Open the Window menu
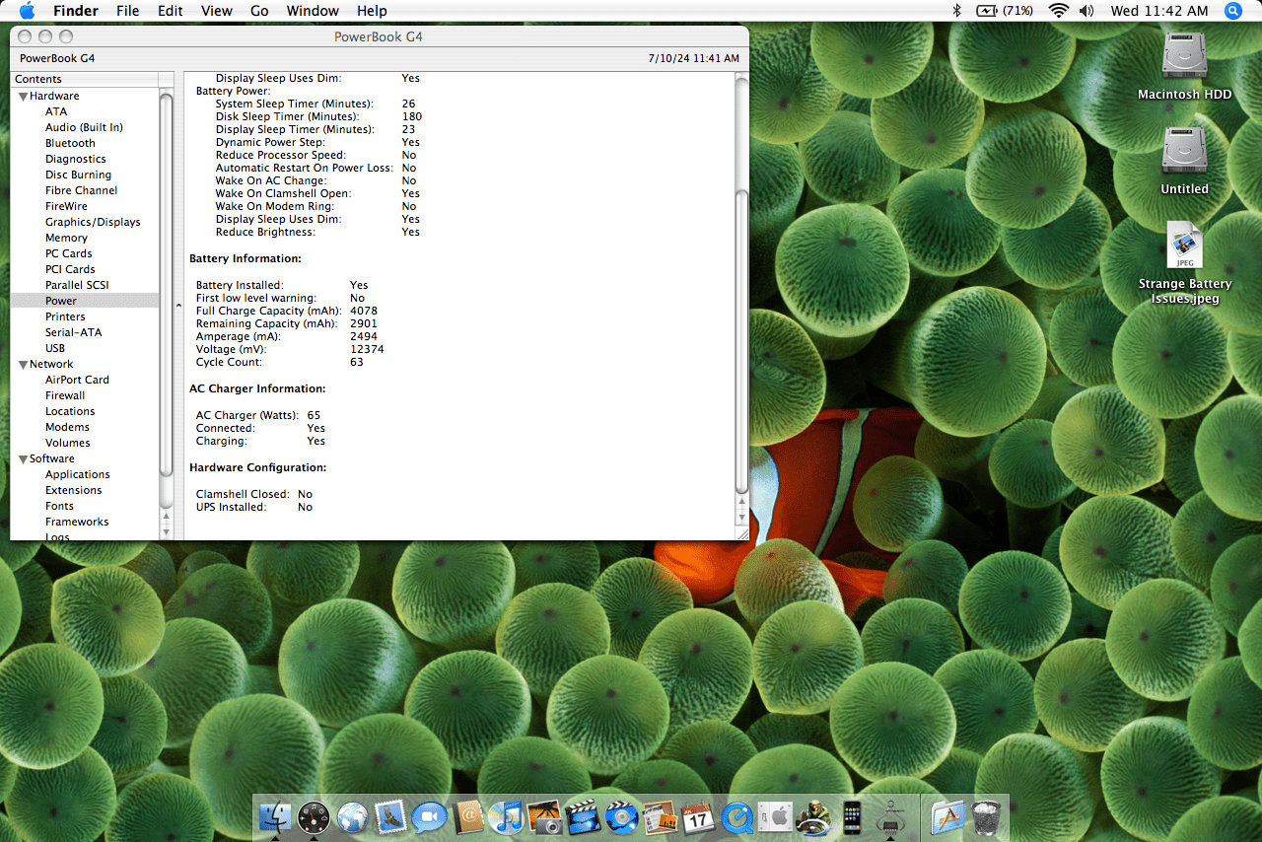The image size is (1262, 842). [x=313, y=11]
